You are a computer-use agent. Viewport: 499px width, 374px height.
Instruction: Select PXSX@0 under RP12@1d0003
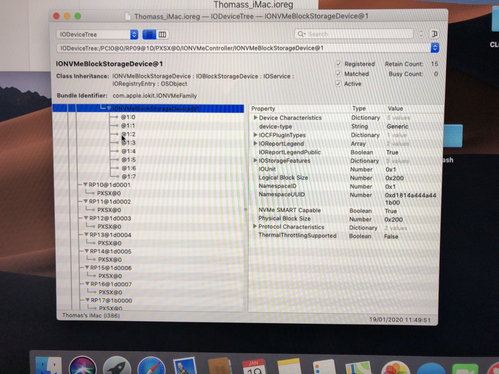tap(109, 226)
